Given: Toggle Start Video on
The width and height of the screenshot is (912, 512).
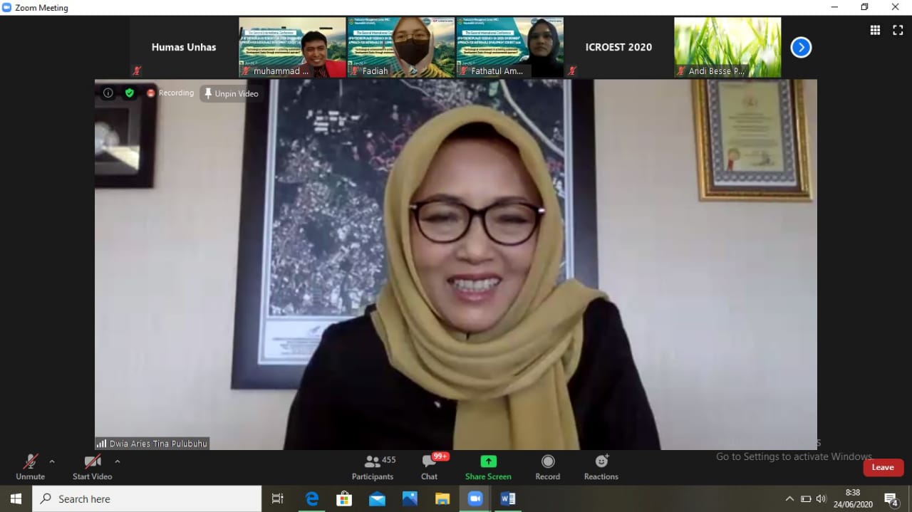Looking at the screenshot, I should coord(92,467).
